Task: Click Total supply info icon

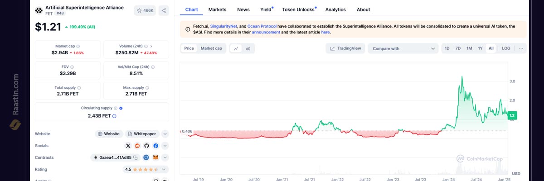Action: (79, 88)
